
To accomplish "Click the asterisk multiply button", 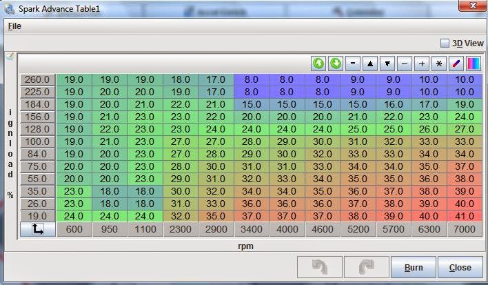I will 439,63.
